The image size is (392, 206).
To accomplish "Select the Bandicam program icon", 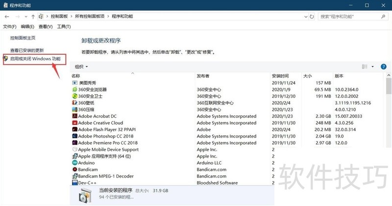I will 75,169.
